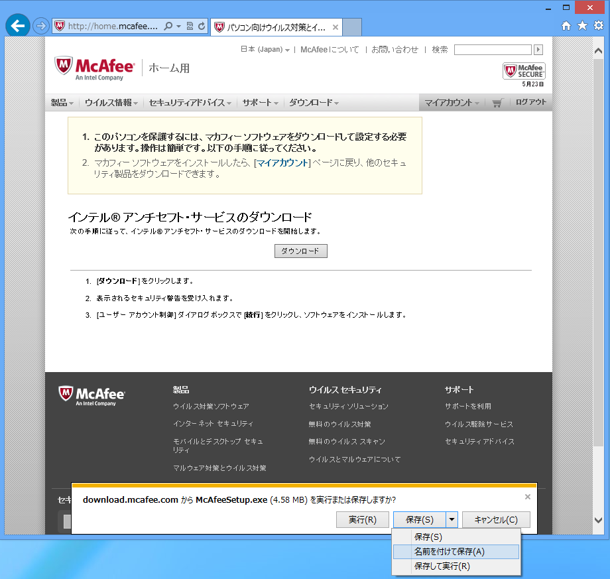Image resolution: width=610 pixels, height=579 pixels.
Task: Toggle compatibility view icon in address bar
Action: (x=190, y=26)
